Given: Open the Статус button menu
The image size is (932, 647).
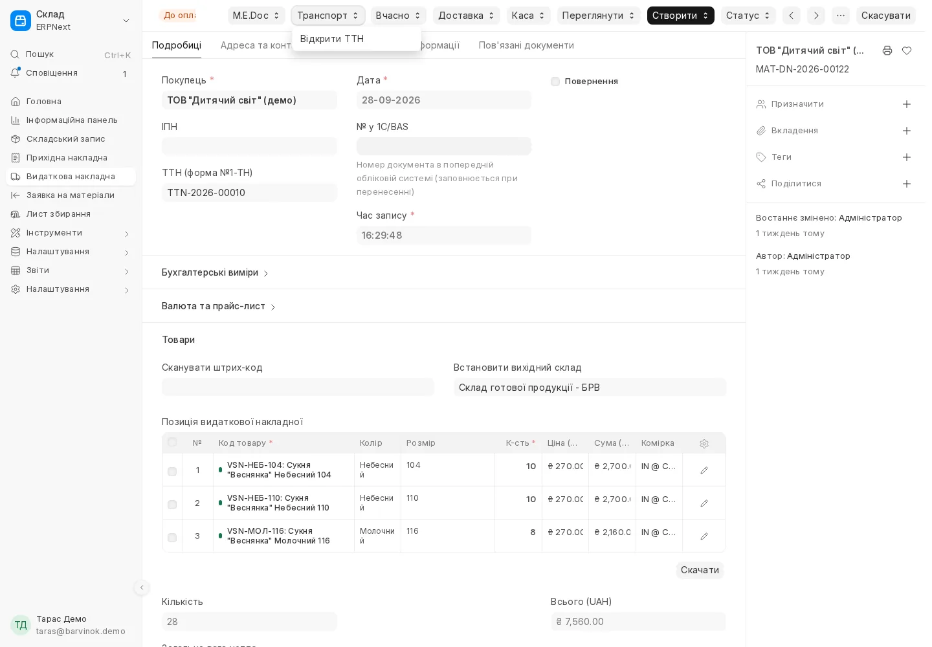Looking at the screenshot, I should tap(748, 16).
